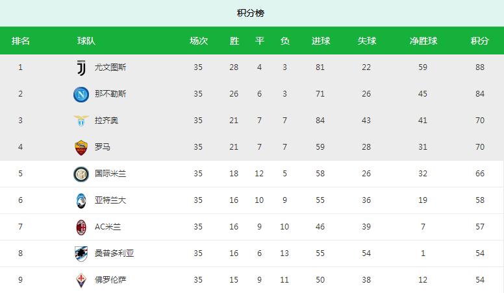Click the Fiorentina club logo
504x293 pixels.
click(x=81, y=280)
